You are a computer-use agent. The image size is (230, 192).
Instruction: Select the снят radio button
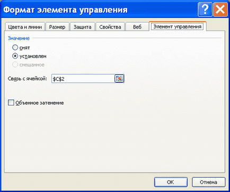coord(15,47)
